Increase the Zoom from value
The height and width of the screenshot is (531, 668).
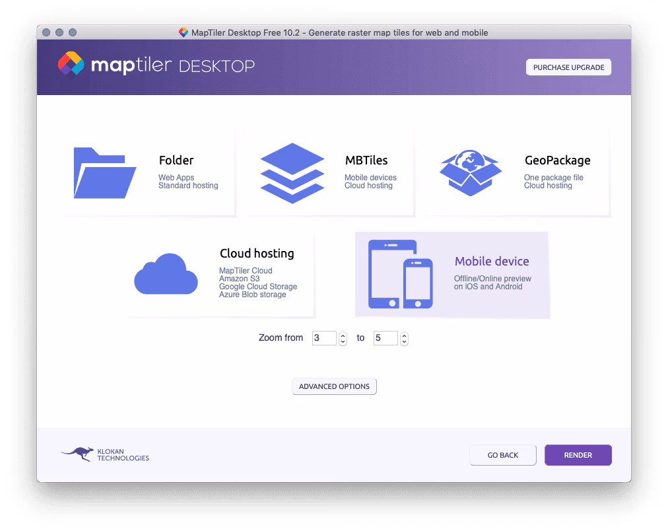[x=343, y=335]
